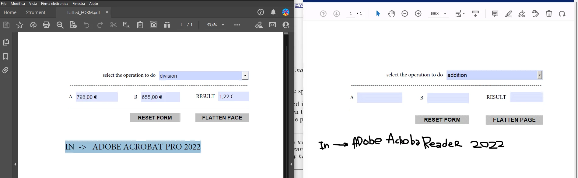Choose the arrow selection tool in Reader
The height and width of the screenshot is (178, 578).
pos(378,14)
